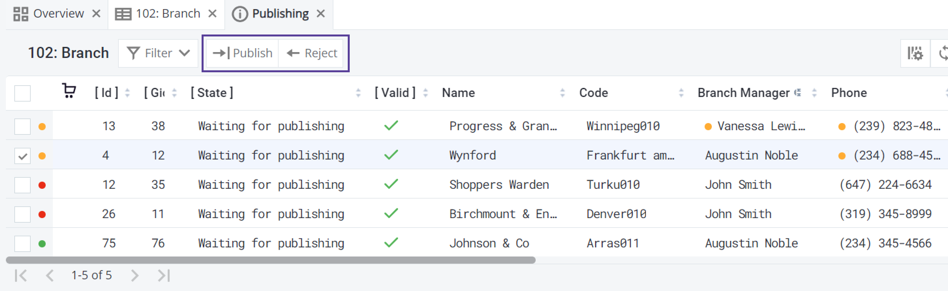Click the Publish button

click(x=242, y=53)
